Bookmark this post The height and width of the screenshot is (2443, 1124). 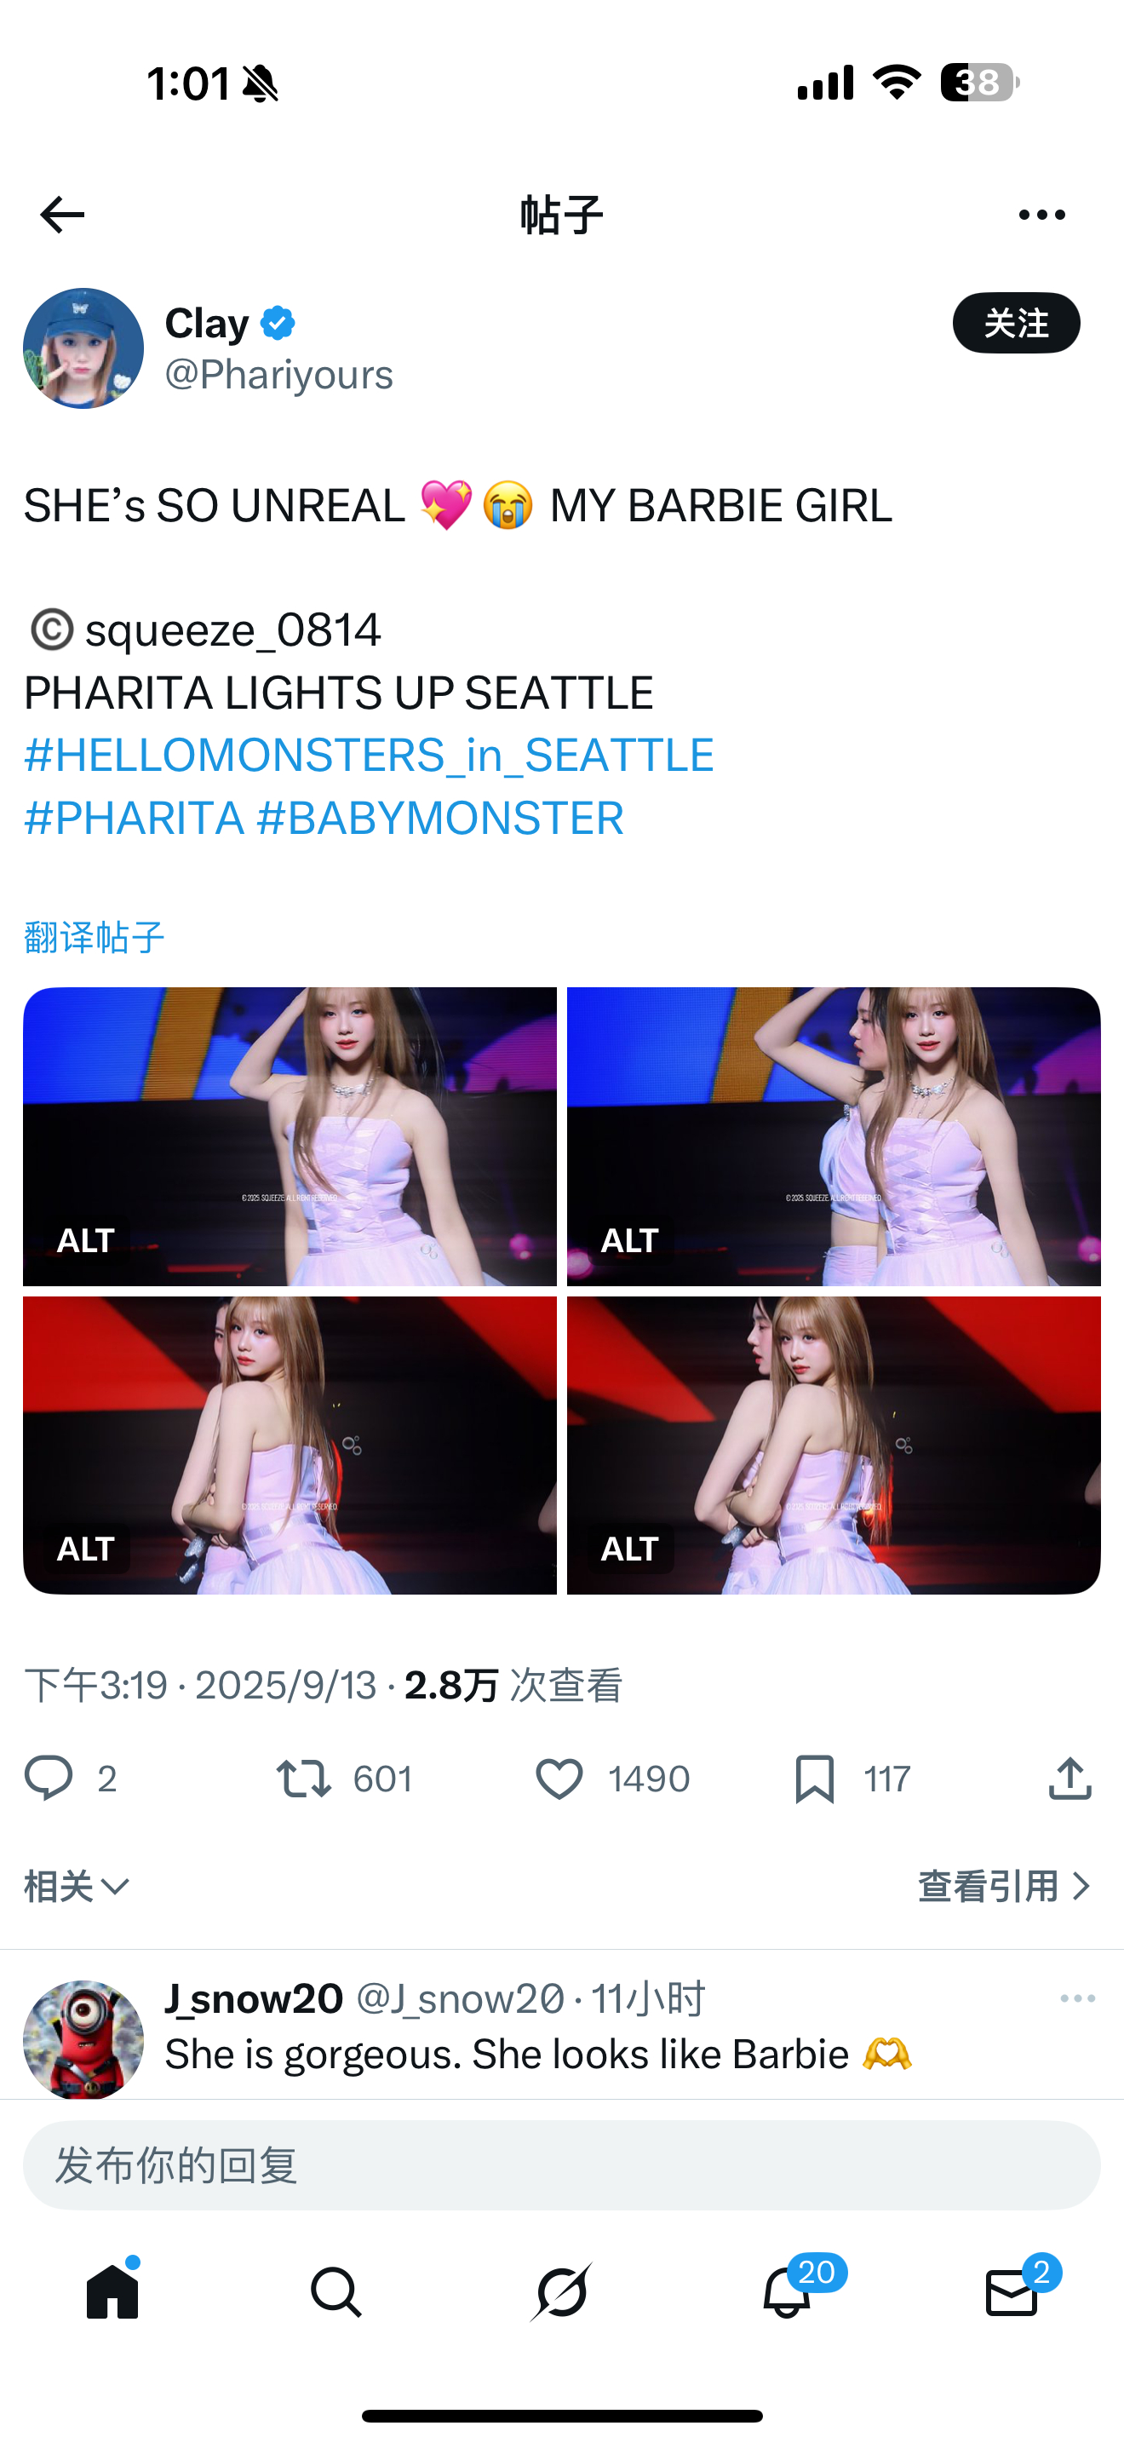coord(814,1779)
